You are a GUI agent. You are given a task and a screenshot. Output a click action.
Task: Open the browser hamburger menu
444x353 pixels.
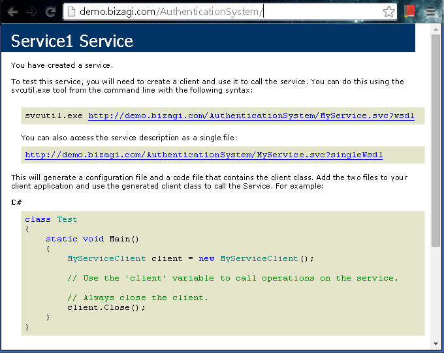[x=430, y=12]
